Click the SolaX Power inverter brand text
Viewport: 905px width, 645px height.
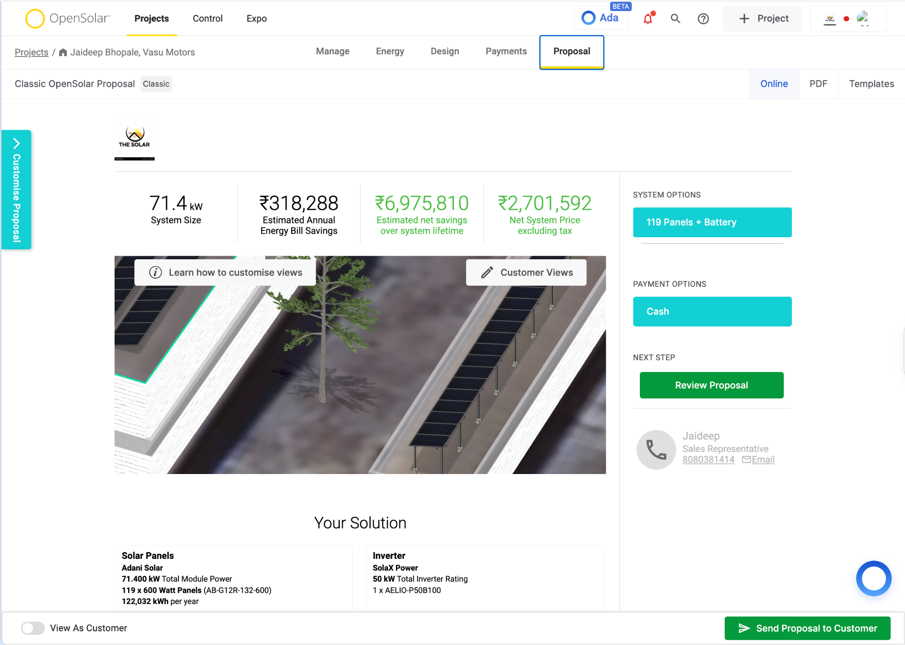(x=395, y=568)
